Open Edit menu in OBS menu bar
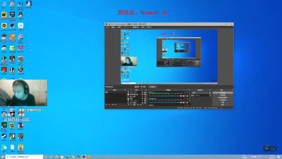Viewport: 282px width, 159px height. coord(114,27)
